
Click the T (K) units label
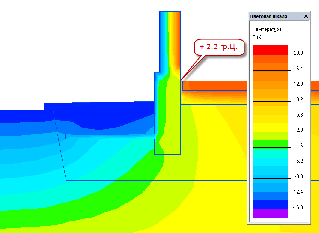[x=258, y=37]
